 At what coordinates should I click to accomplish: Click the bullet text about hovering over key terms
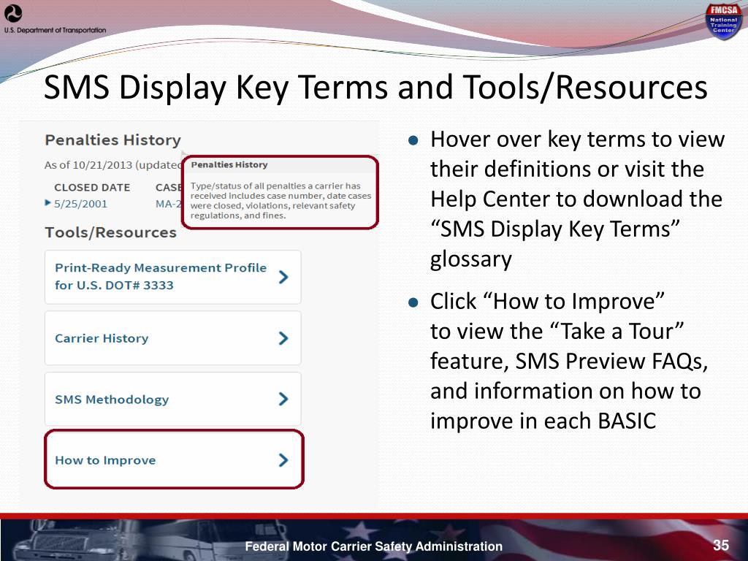[577, 199]
